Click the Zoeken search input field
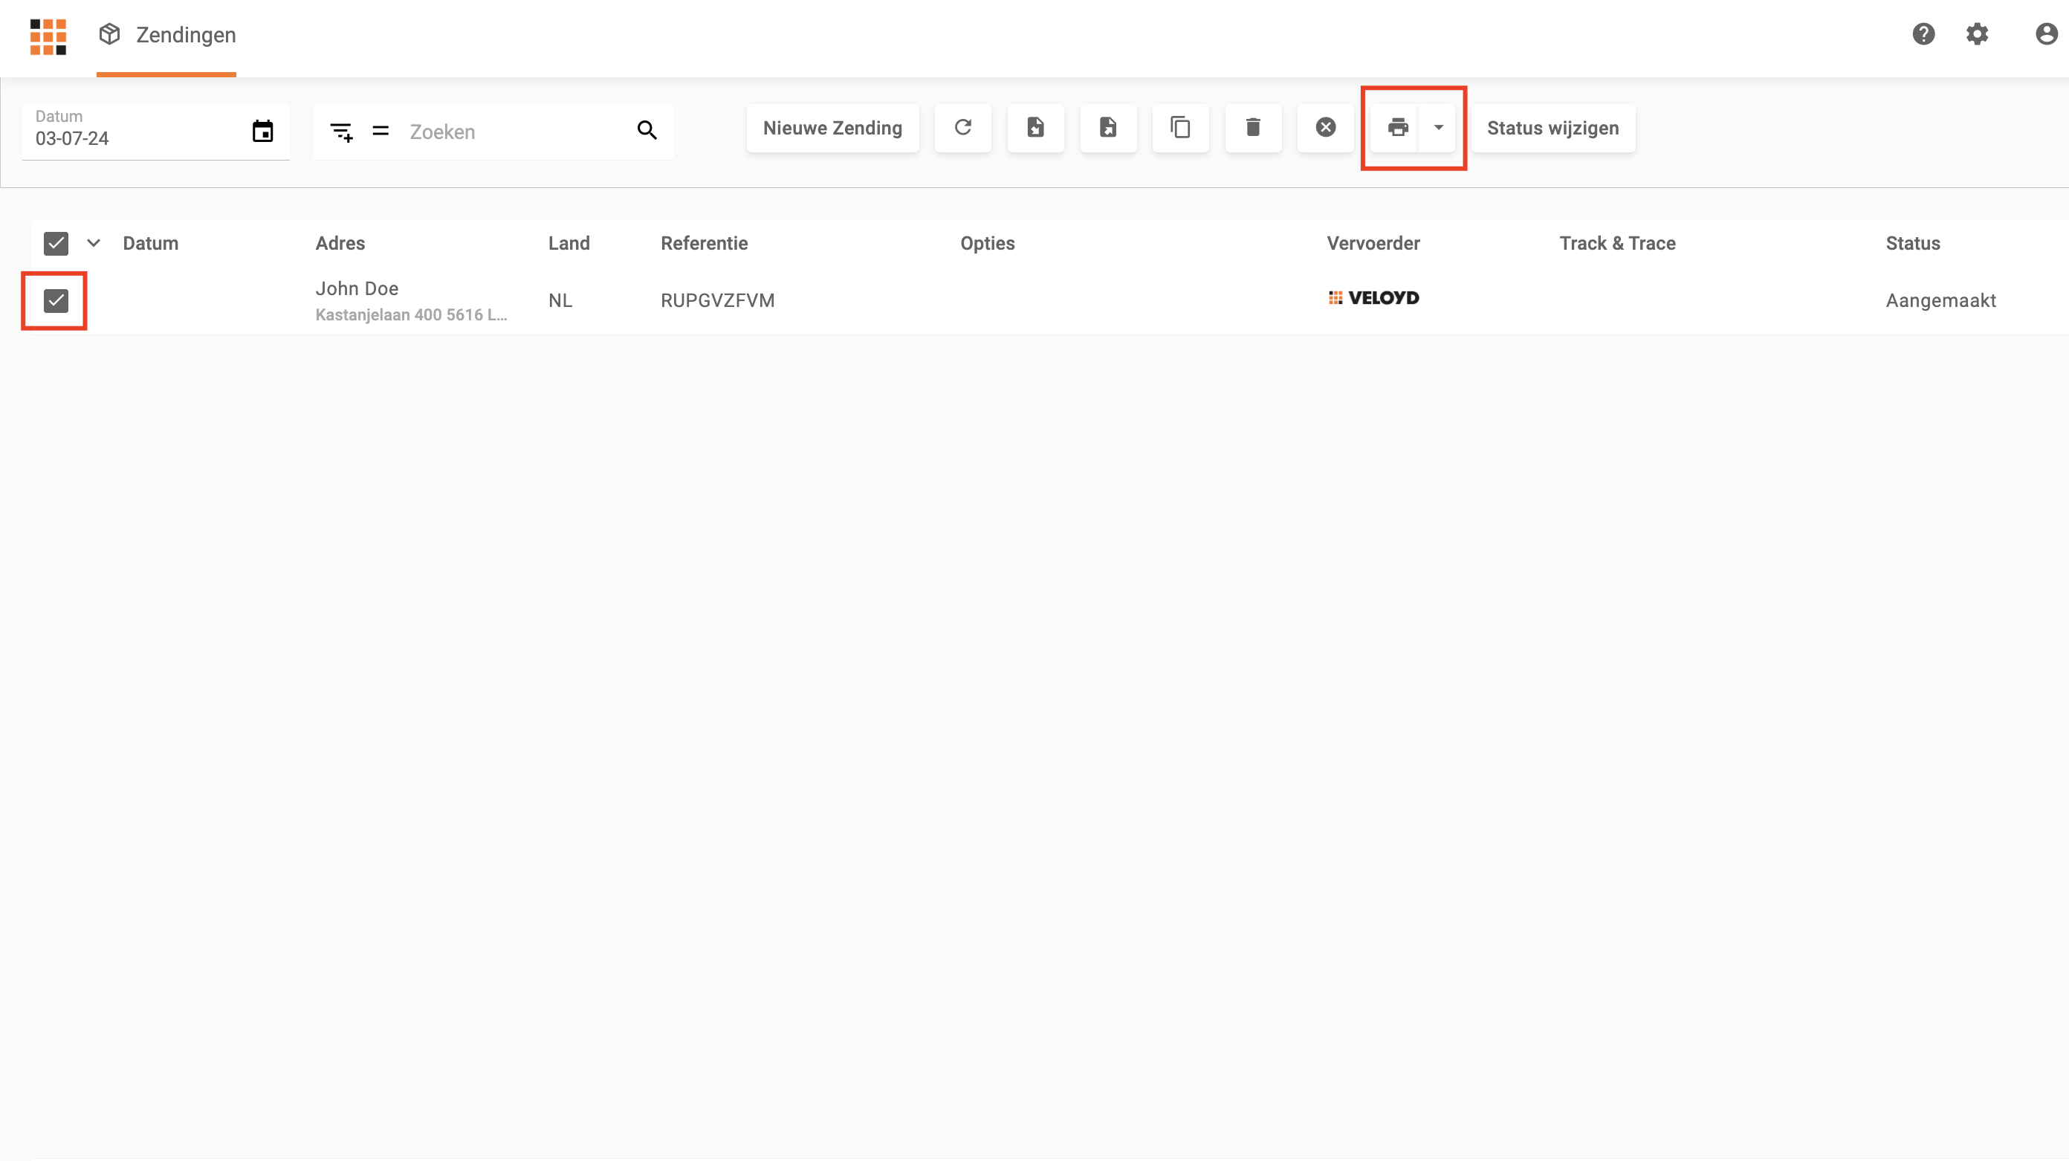The width and height of the screenshot is (2069, 1161). coord(514,132)
